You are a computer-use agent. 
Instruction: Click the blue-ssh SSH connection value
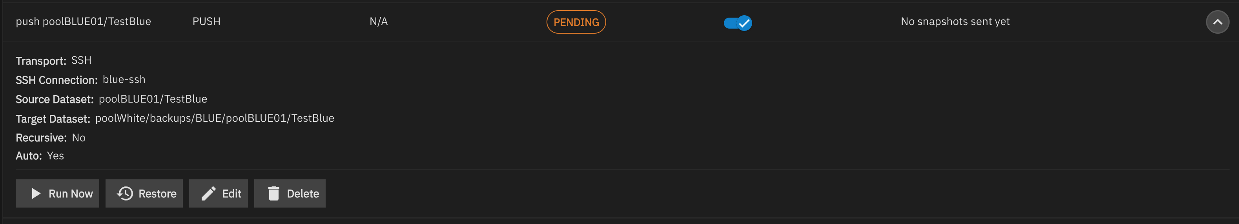coord(124,79)
